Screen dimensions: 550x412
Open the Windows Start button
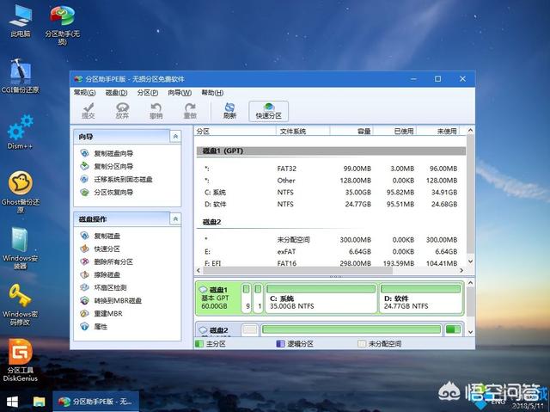(x=12, y=402)
